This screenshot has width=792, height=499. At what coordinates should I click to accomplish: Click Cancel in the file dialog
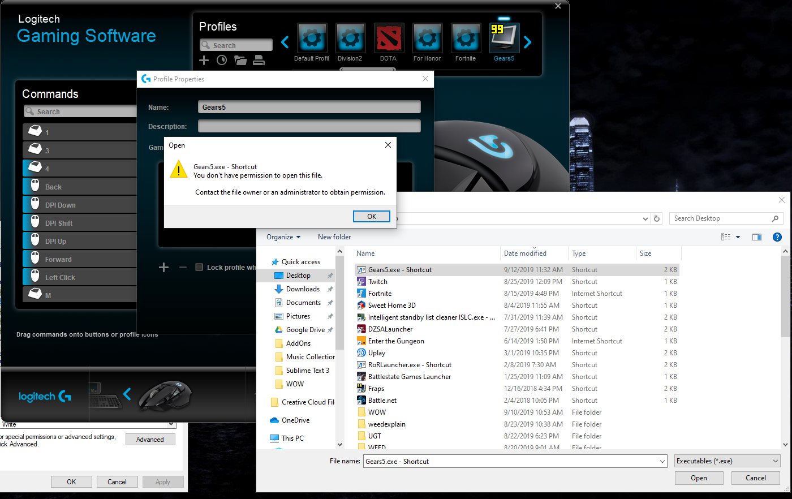point(756,478)
